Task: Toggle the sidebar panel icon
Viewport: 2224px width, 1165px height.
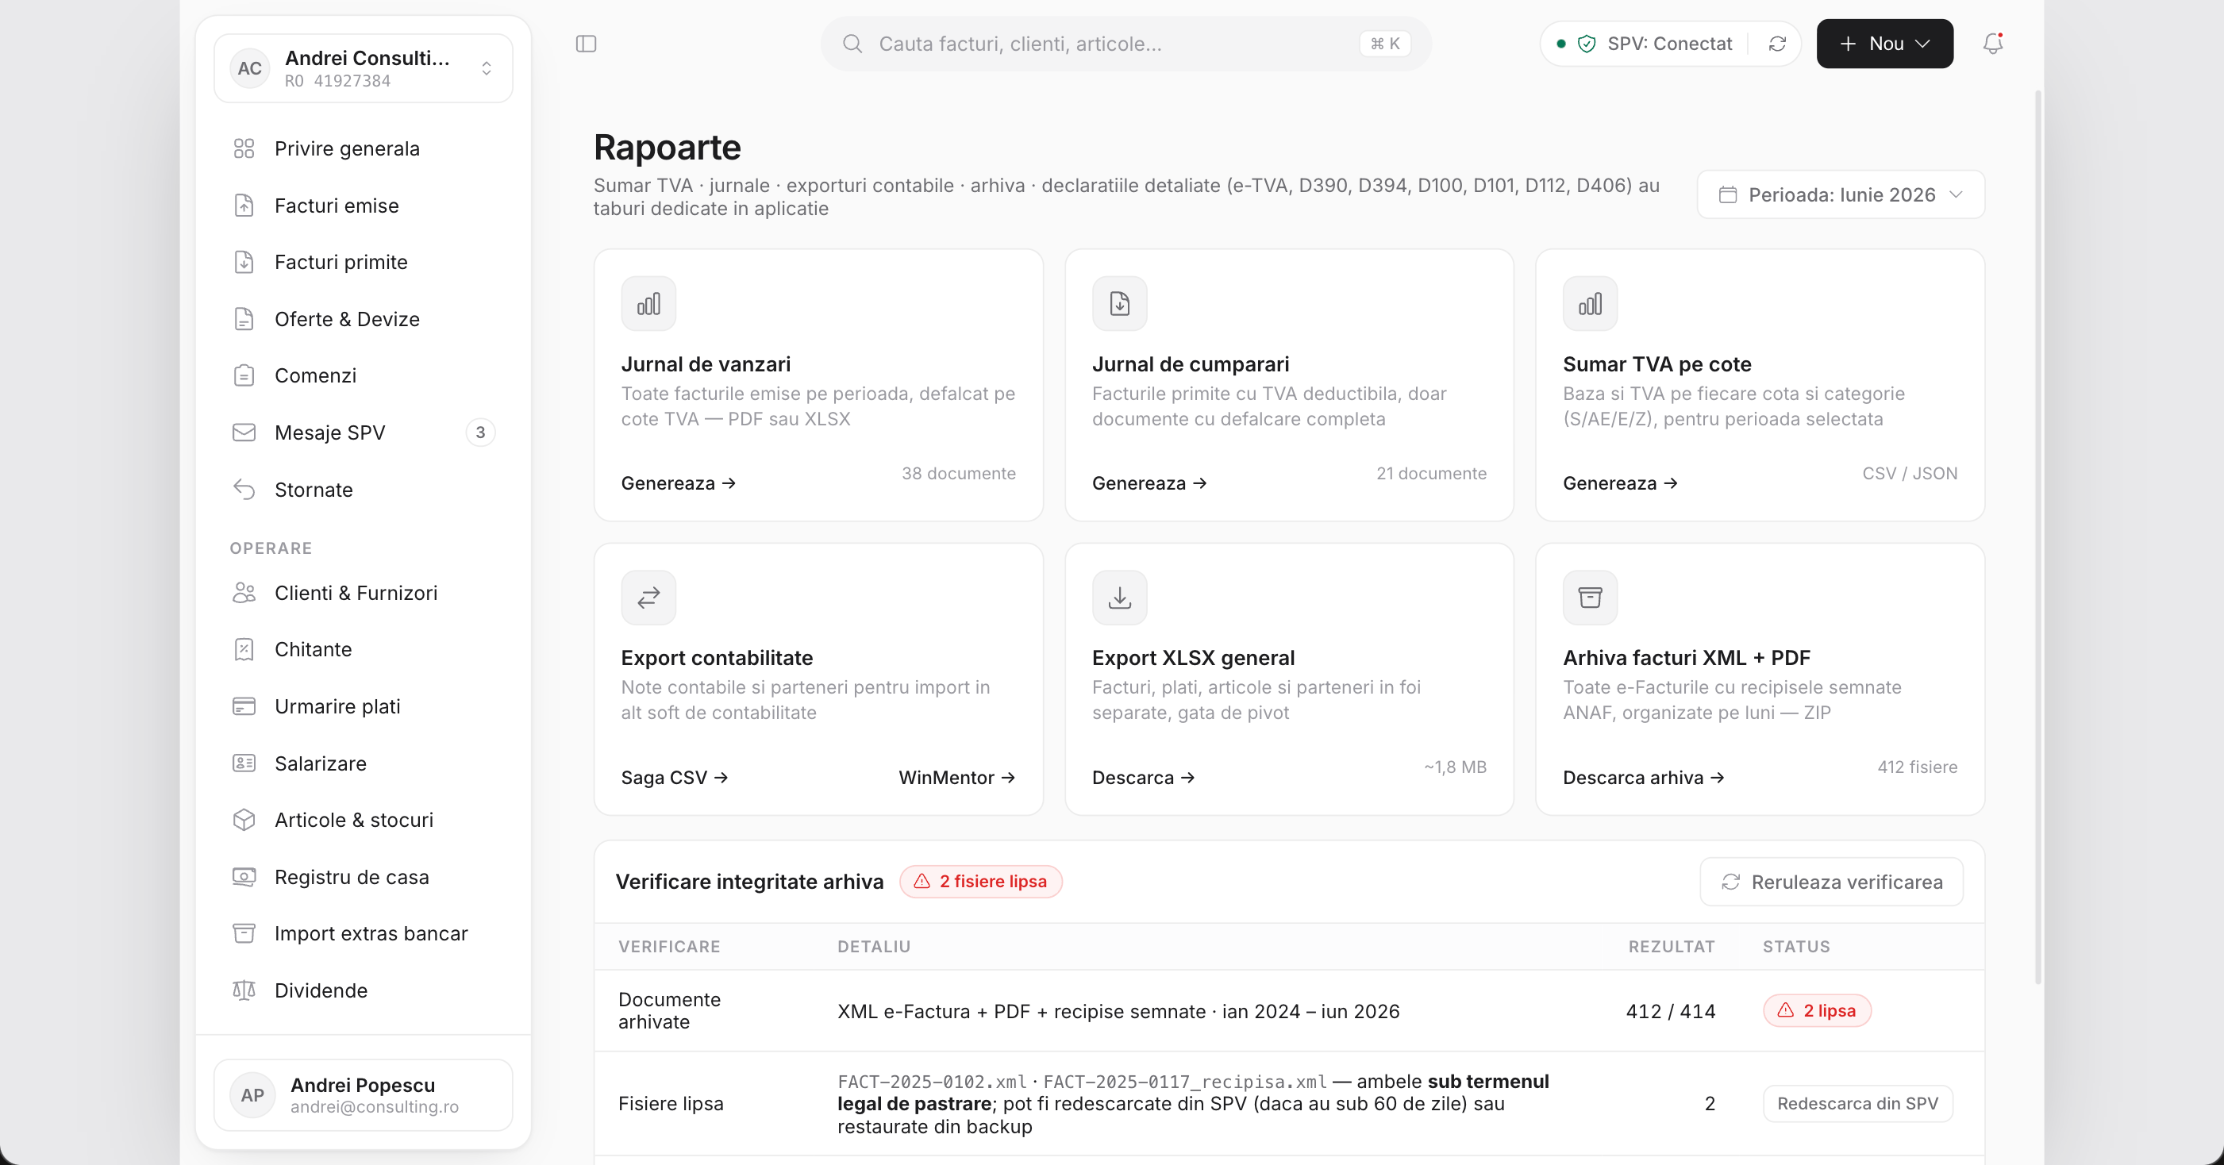Action: tap(587, 44)
